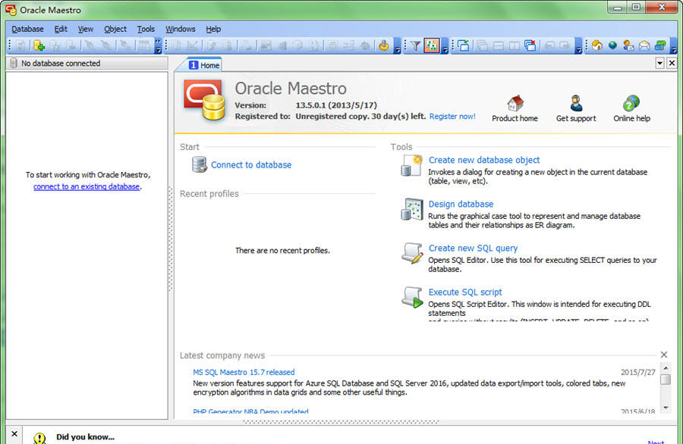Click the create database profile toolbar icon
The width and height of the screenshot is (683, 444).
point(39,45)
